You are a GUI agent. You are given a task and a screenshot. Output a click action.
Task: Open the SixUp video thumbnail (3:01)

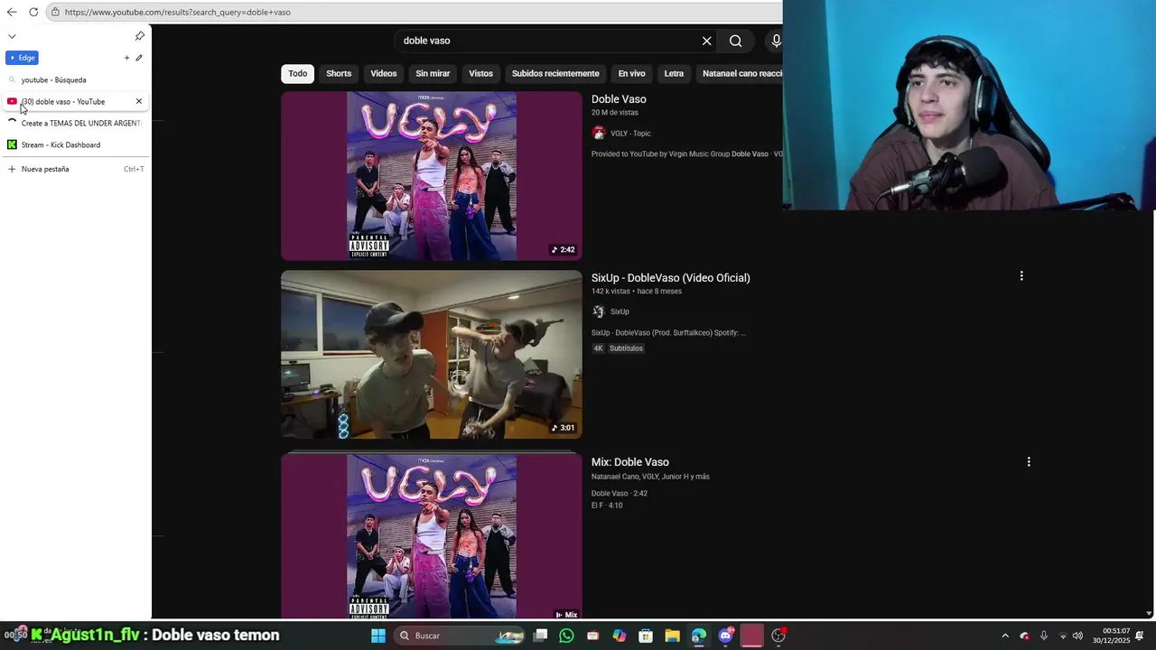(x=431, y=355)
